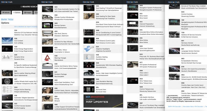Click the 488 Lumbar Support thumbnail
The image size is (207, 111).
tap(48, 107)
